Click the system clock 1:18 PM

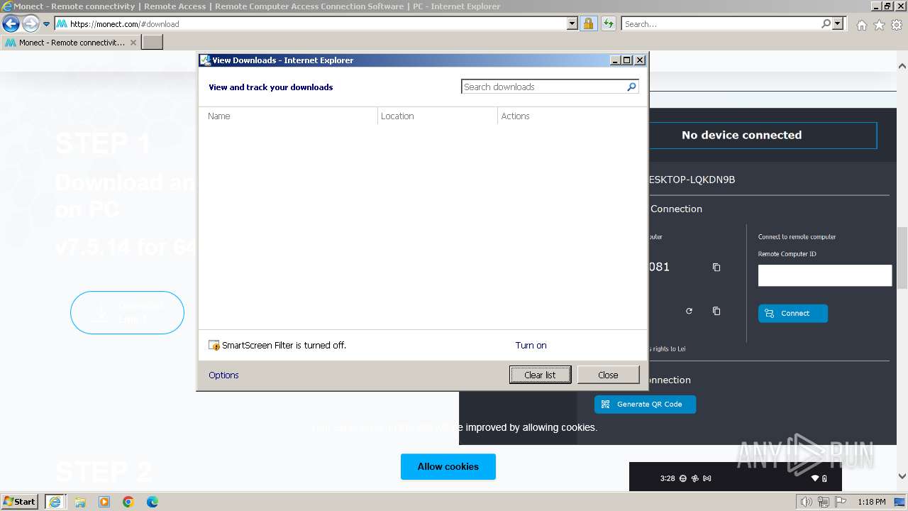tap(871, 502)
